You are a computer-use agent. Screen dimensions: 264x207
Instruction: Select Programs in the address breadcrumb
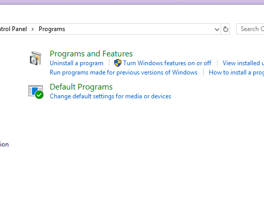pos(52,29)
